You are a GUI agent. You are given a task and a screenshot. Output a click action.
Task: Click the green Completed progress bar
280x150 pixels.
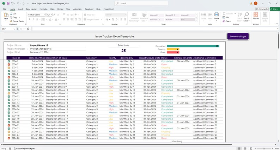193,46
